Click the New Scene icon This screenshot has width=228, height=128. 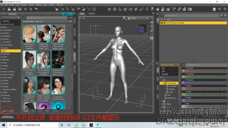tap(3, 9)
